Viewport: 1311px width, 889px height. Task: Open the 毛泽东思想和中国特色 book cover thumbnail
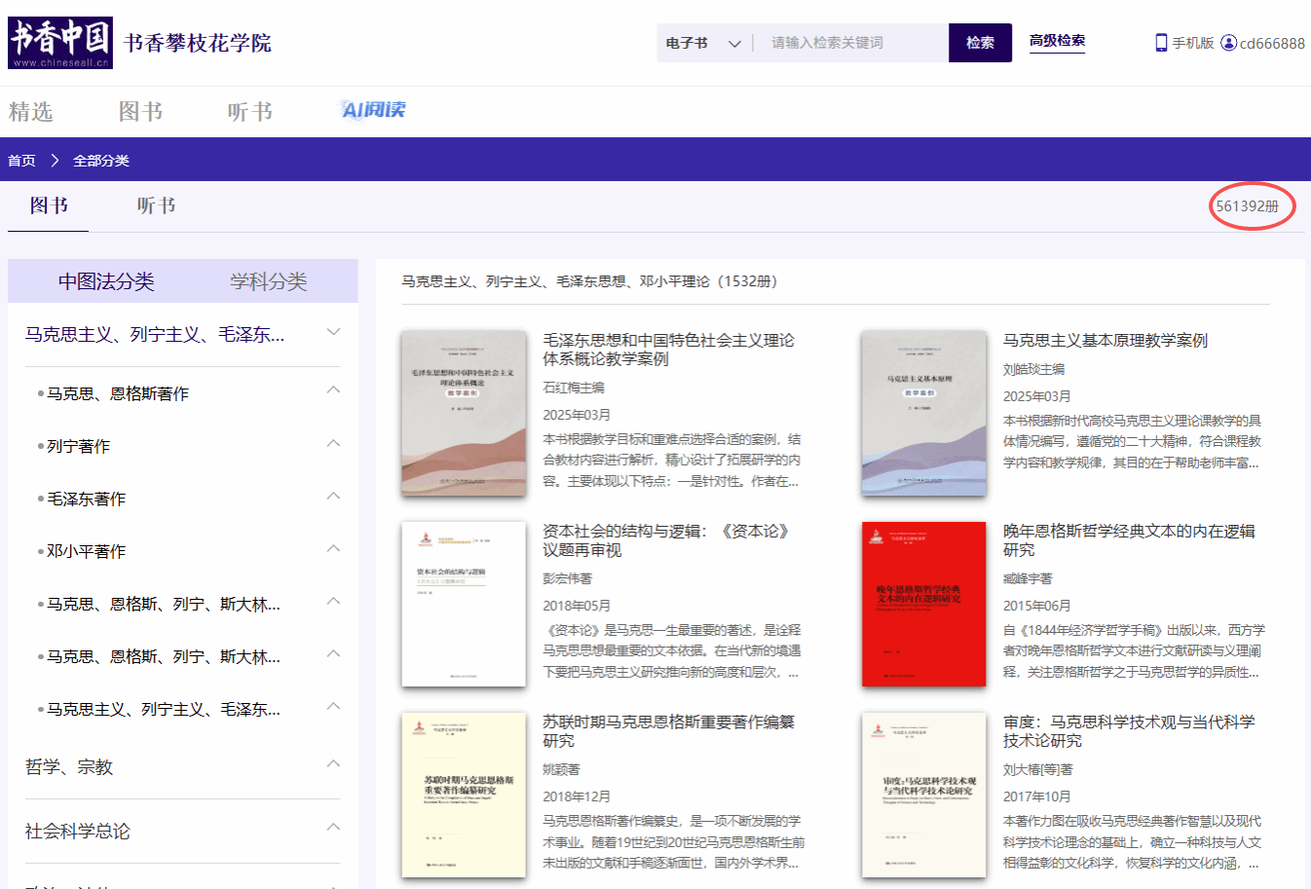coord(464,413)
